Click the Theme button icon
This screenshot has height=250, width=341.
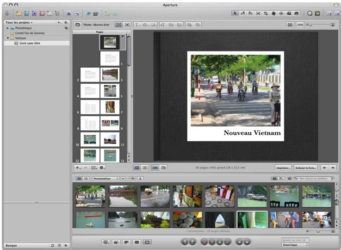(78, 25)
